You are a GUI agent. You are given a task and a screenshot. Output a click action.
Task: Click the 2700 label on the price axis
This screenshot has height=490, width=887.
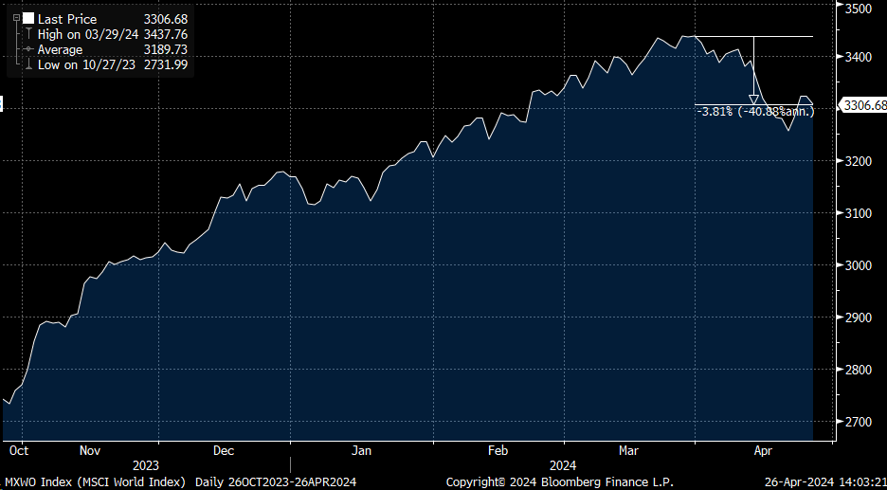857,421
